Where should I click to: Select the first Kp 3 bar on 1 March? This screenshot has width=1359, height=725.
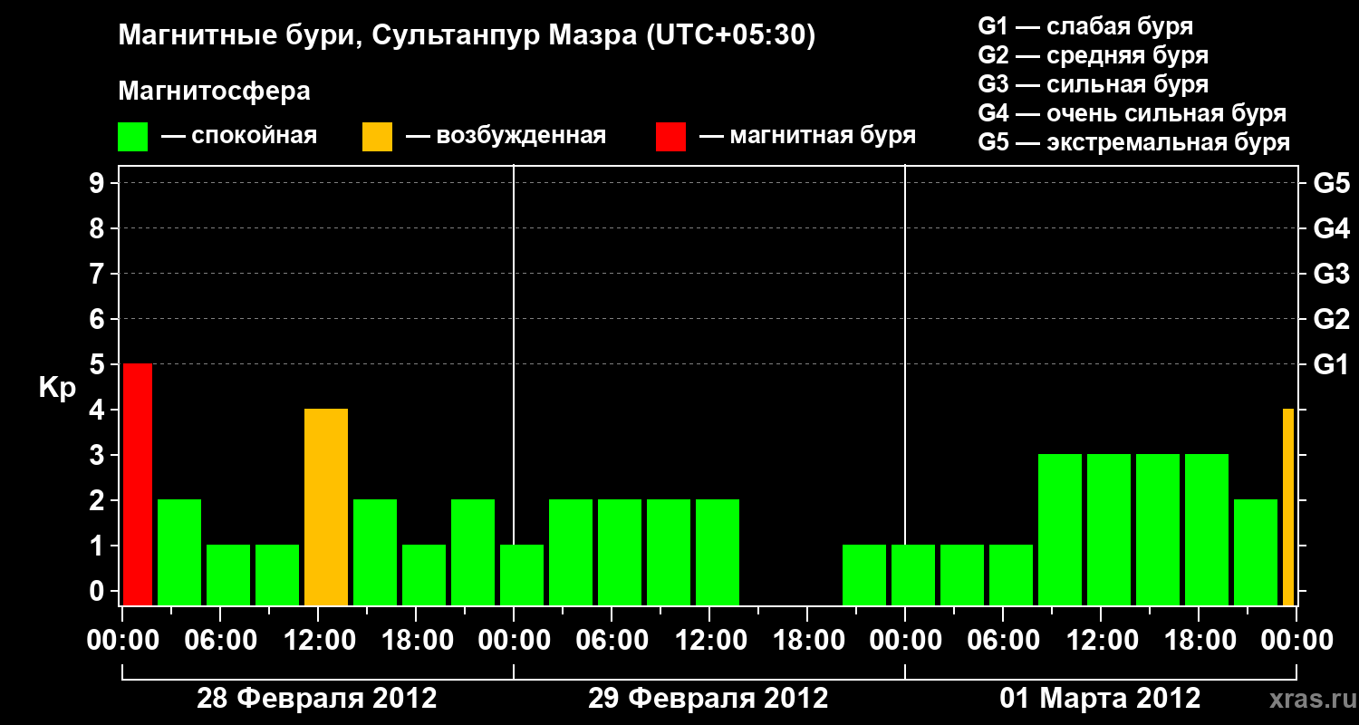[1060, 530]
